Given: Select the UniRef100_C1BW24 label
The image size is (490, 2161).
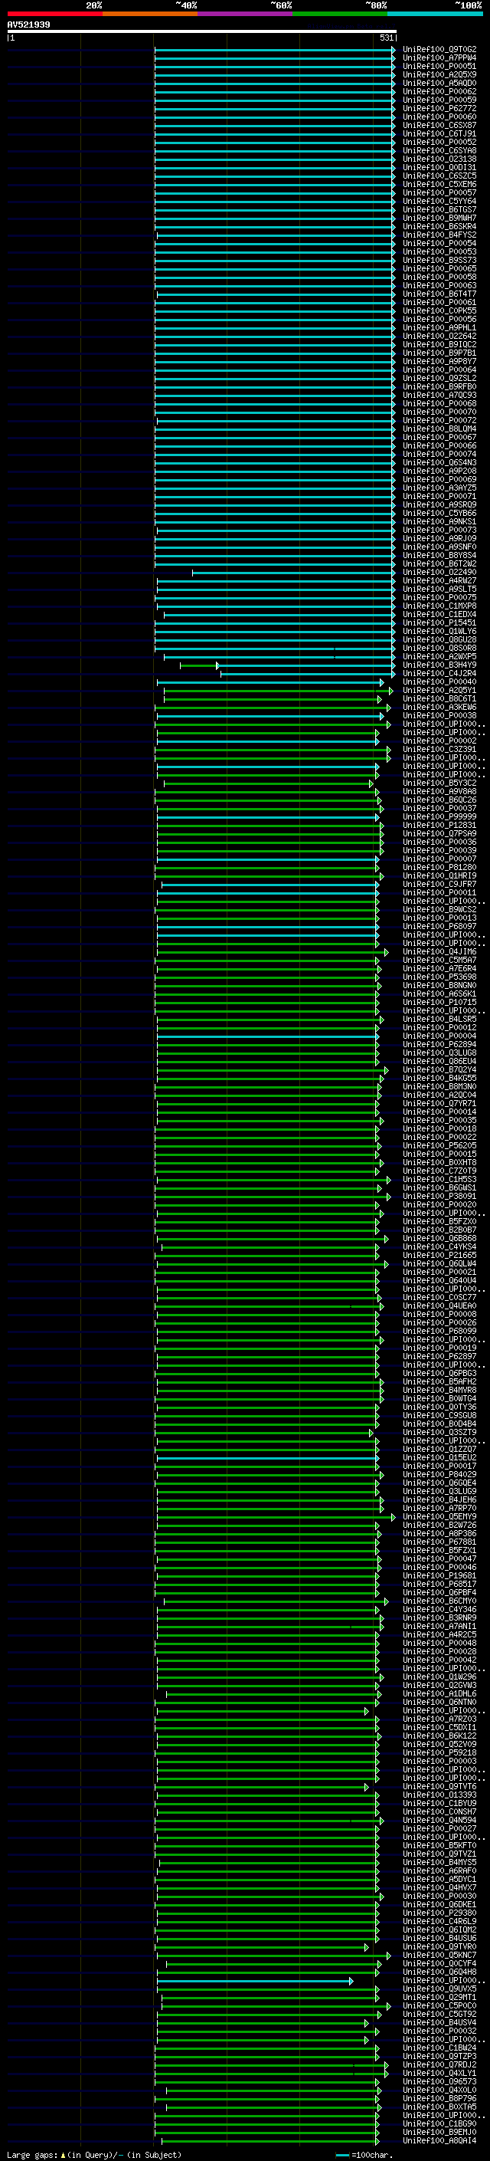Looking at the screenshot, I should point(439,2048).
